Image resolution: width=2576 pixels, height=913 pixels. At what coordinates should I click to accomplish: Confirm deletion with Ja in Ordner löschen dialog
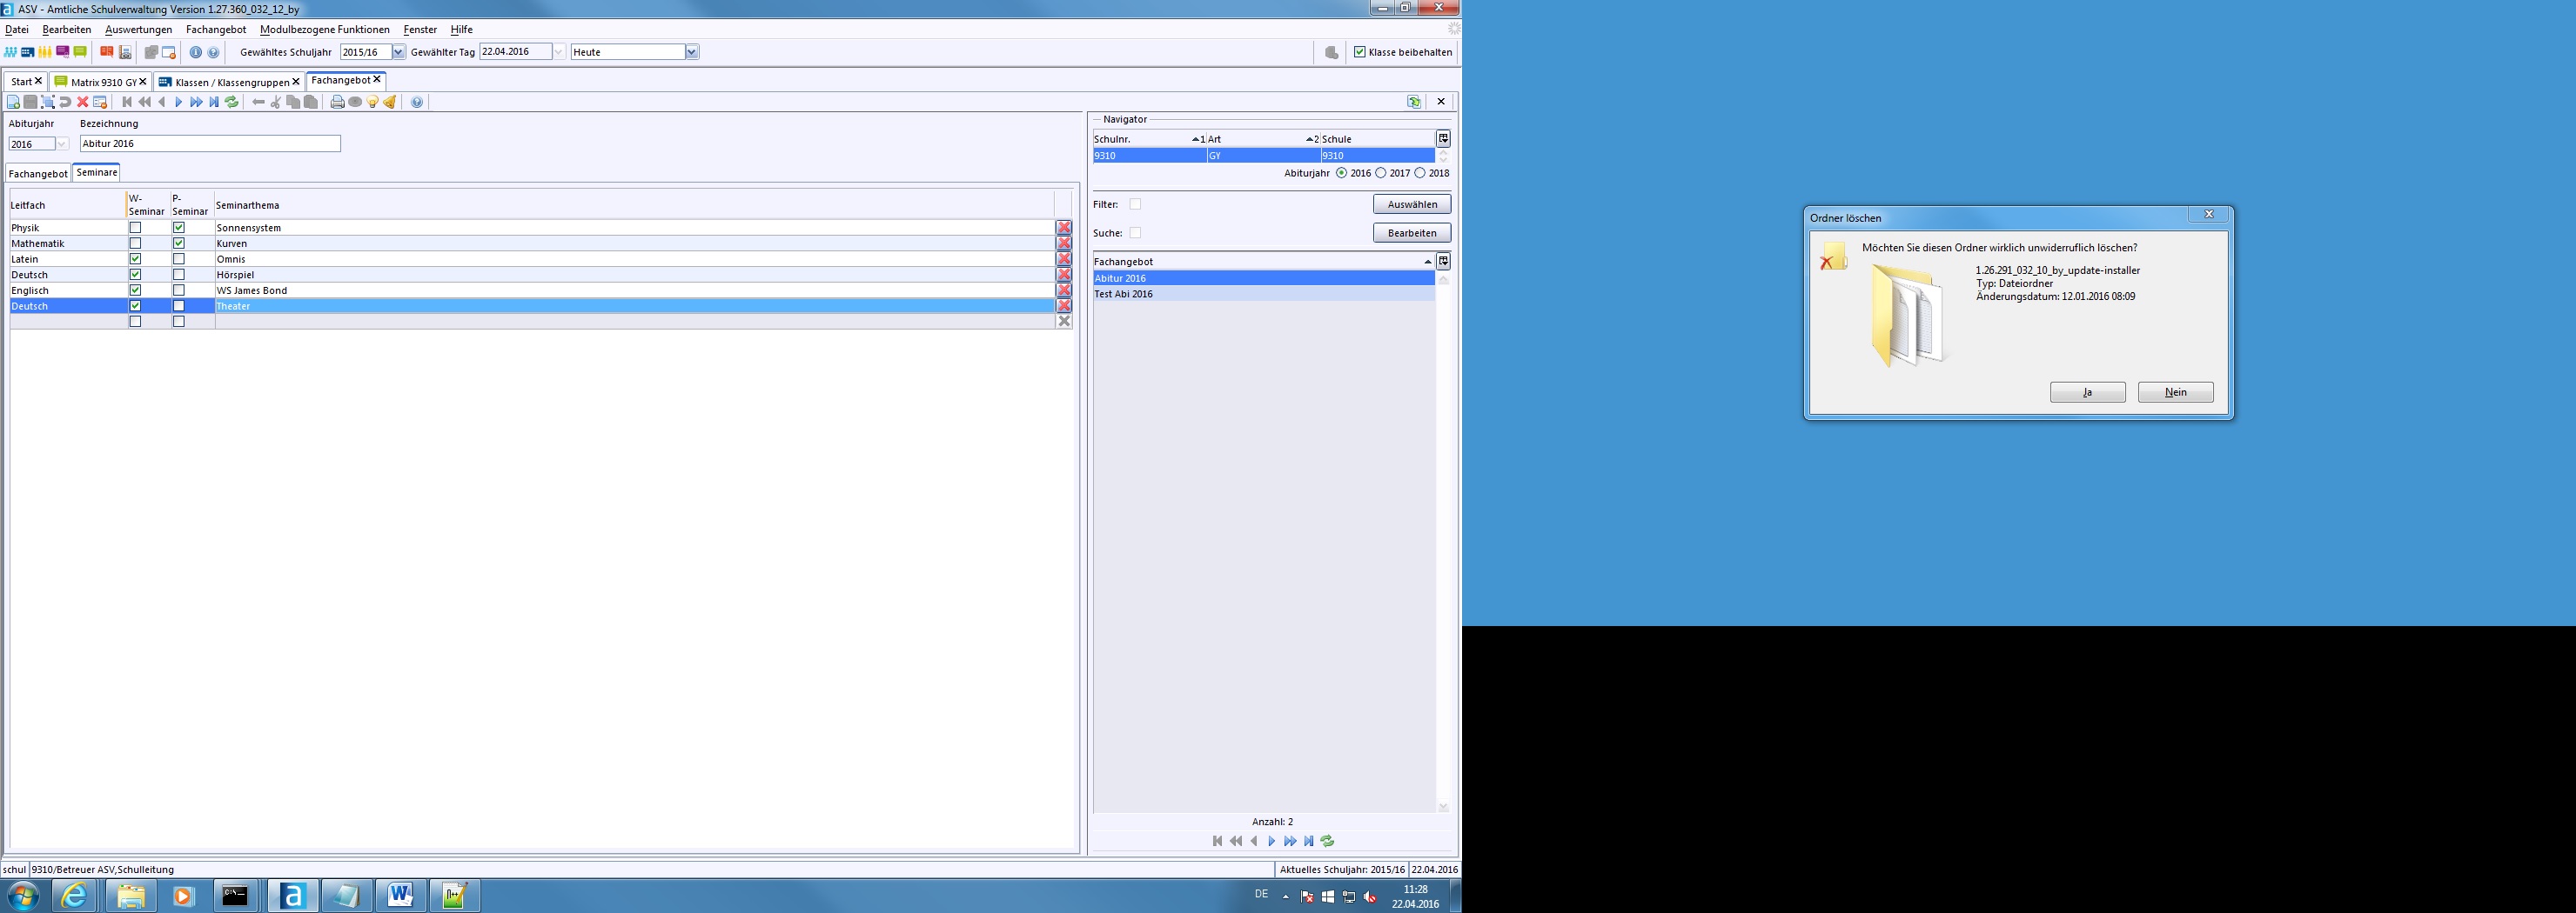(2087, 392)
